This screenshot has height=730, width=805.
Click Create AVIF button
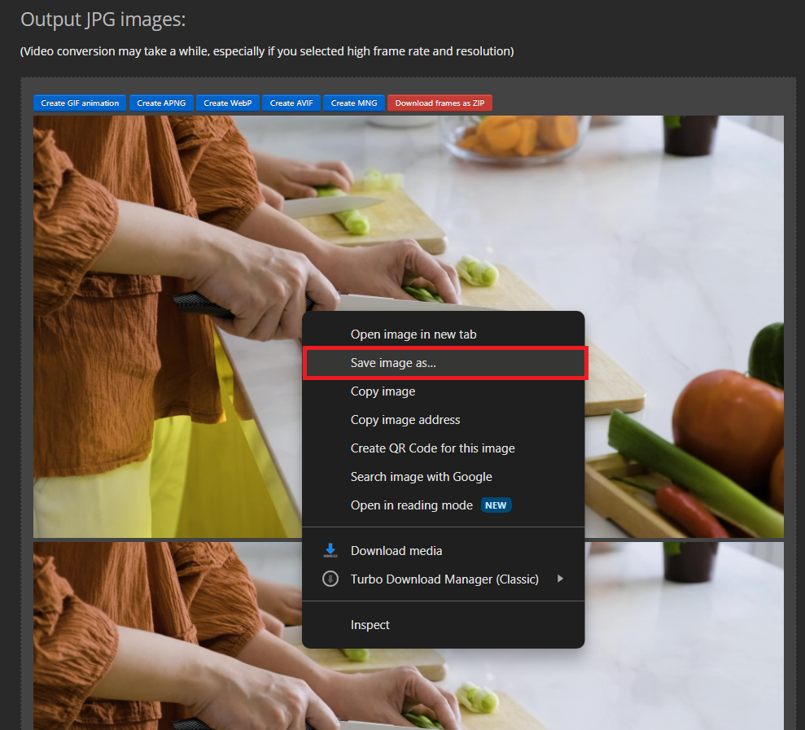click(x=291, y=103)
